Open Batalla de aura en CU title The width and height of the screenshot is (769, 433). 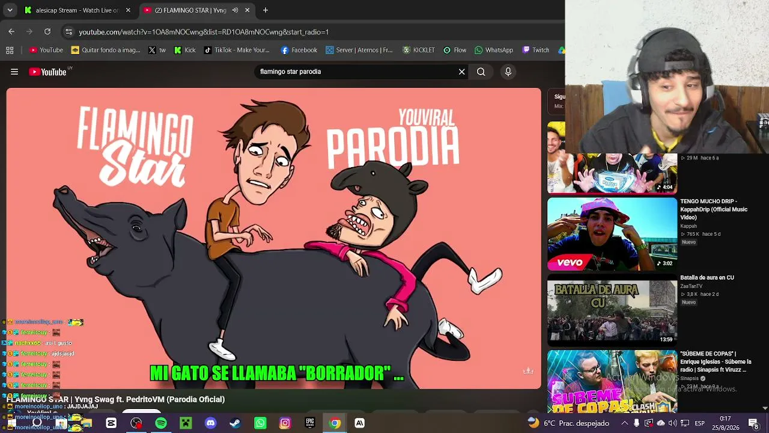point(707,278)
